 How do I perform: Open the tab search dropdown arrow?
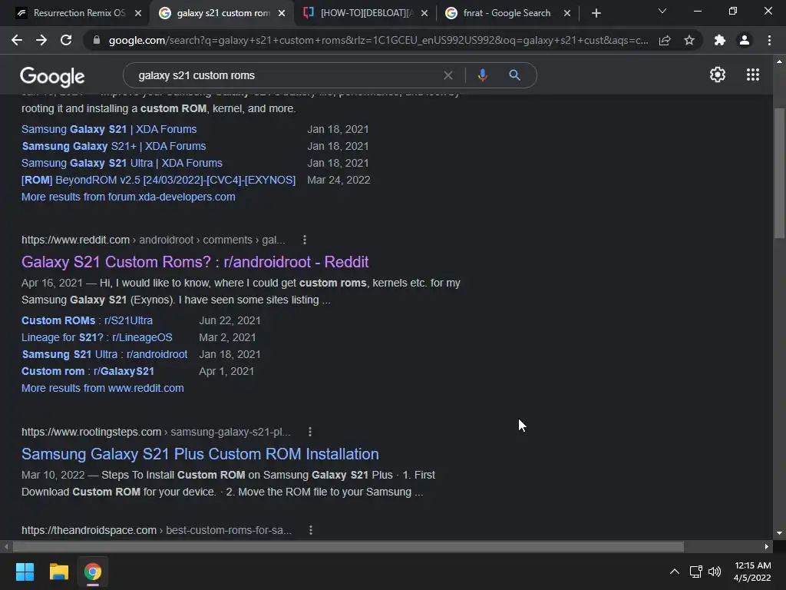(662, 11)
